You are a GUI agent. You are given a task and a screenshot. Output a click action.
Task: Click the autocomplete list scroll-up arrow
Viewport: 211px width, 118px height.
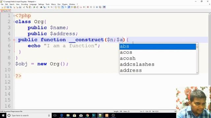click(x=197, y=45)
